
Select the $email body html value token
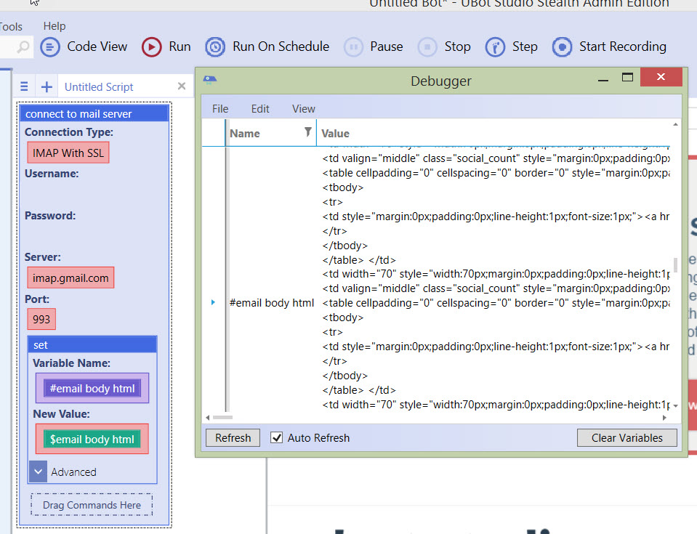92,440
